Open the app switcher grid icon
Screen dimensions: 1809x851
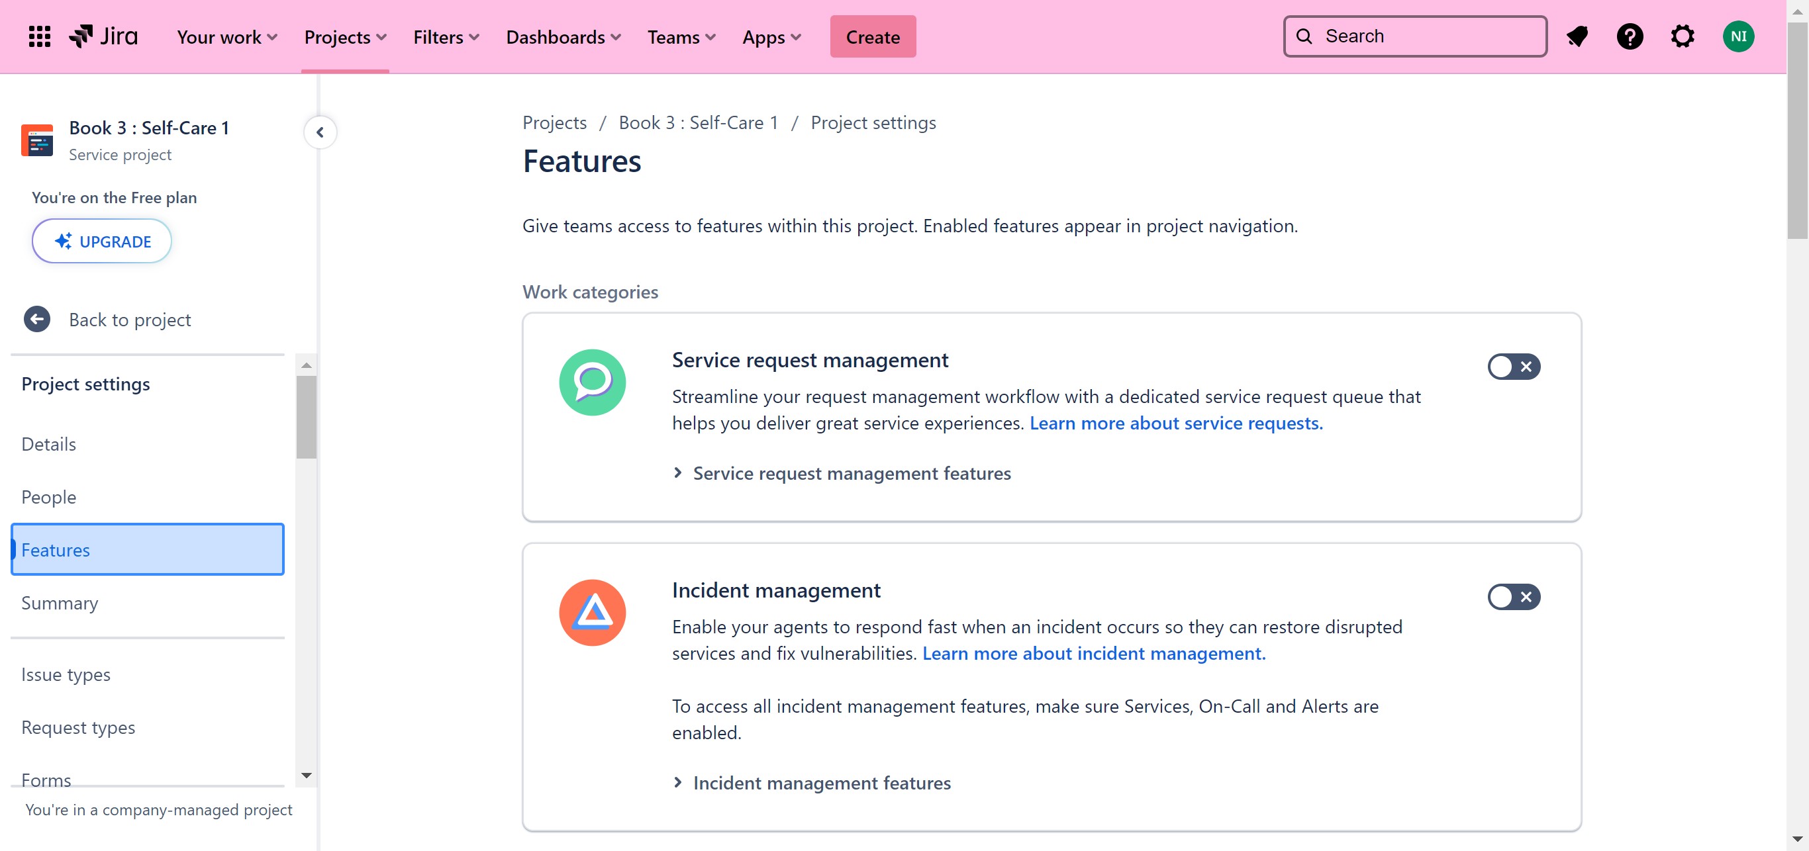coord(39,36)
